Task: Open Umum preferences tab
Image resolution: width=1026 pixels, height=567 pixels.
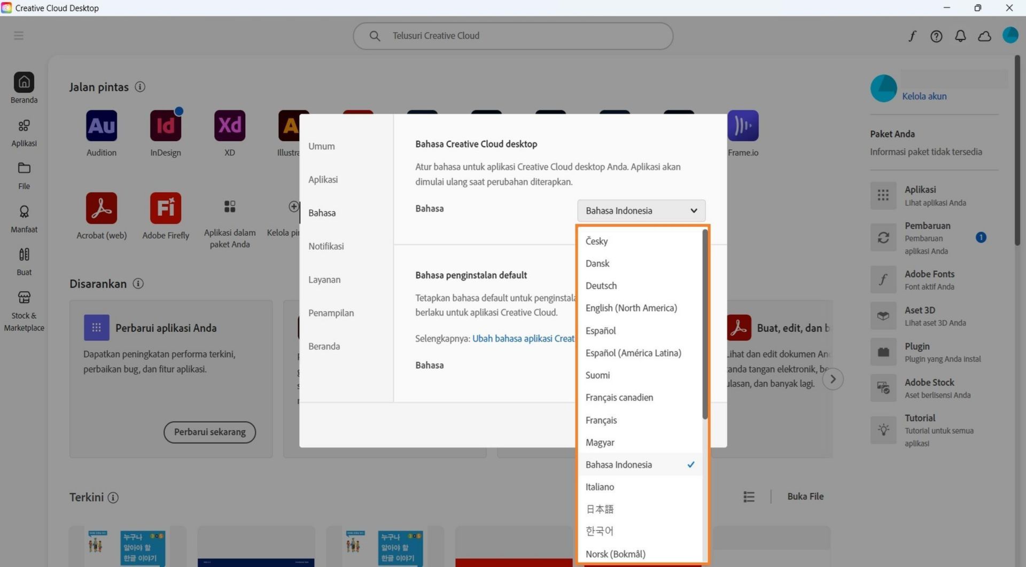Action: (322, 146)
